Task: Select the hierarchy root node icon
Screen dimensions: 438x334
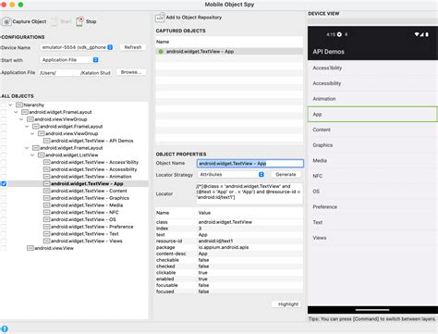Action: [19, 105]
